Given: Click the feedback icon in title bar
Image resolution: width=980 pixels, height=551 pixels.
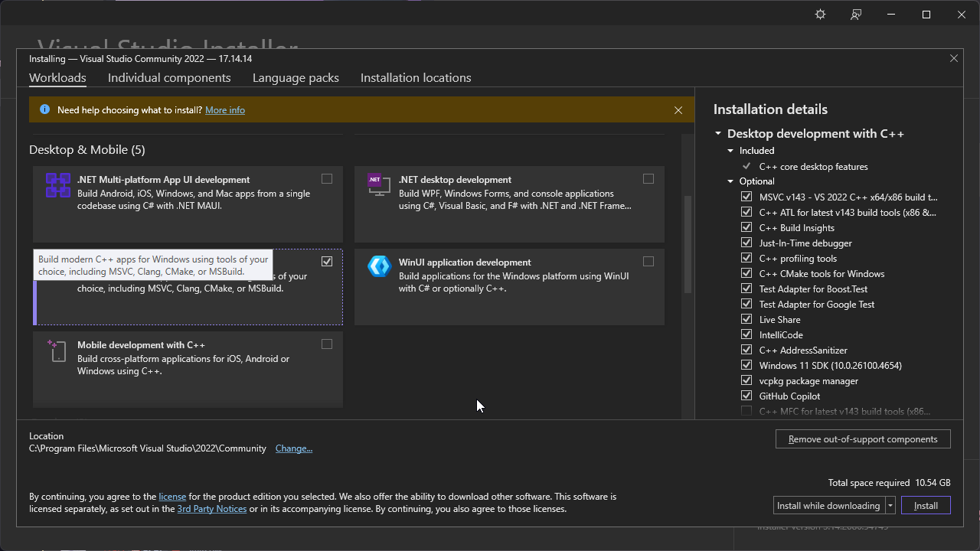Looking at the screenshot, I should (856, 15).
